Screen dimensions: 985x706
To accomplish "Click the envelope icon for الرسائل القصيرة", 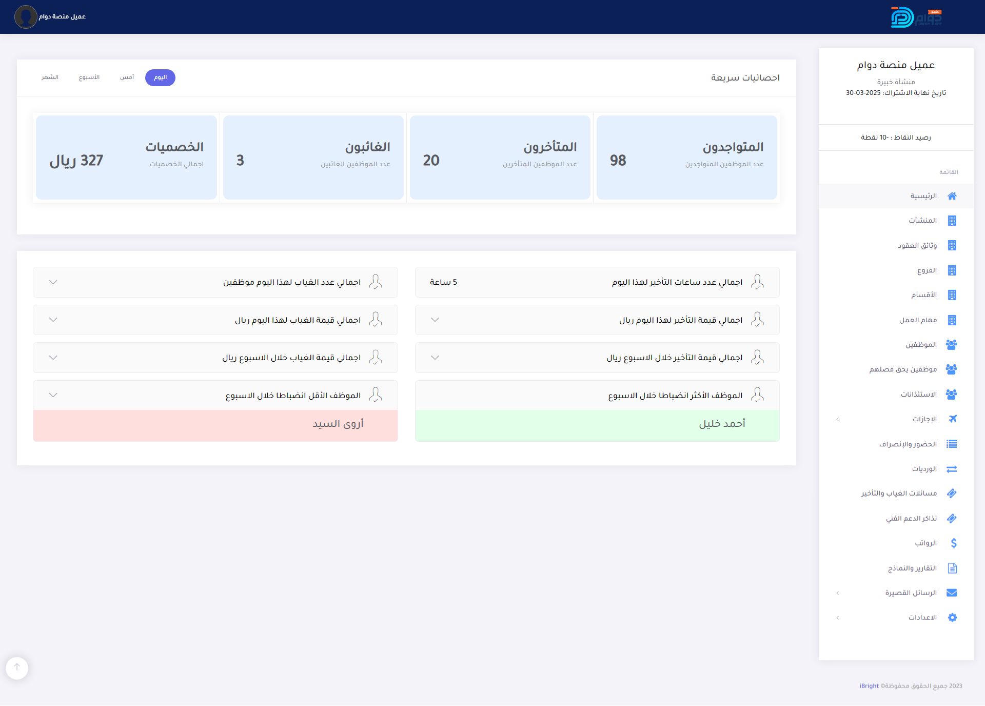I will 952,593.
